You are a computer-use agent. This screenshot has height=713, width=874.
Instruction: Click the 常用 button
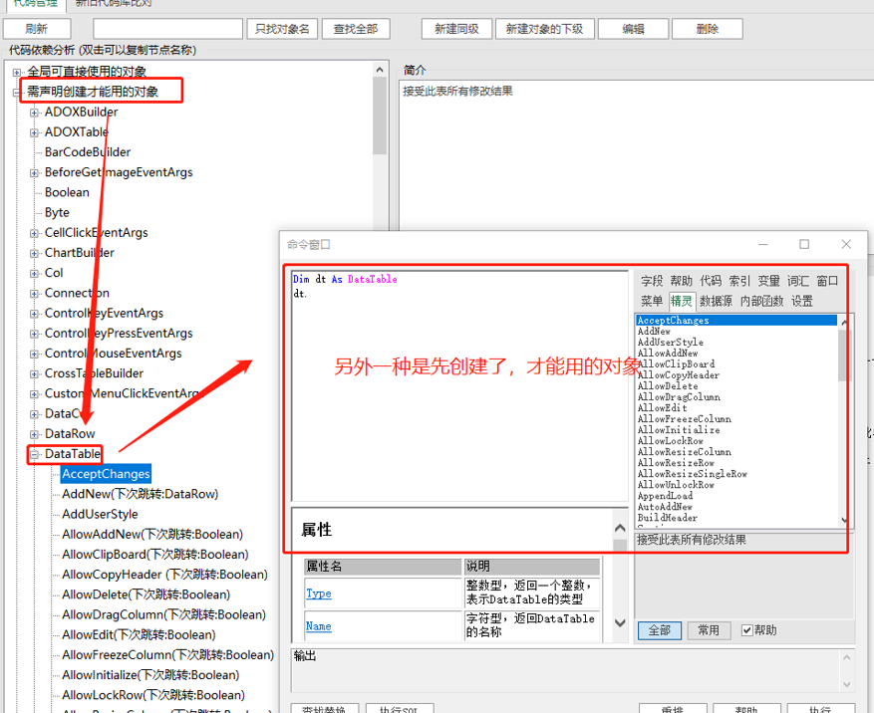coord(709,630)
